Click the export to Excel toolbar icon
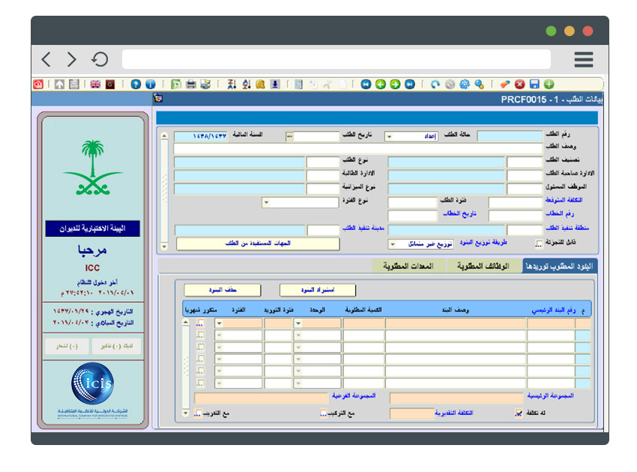 point(176,84)
